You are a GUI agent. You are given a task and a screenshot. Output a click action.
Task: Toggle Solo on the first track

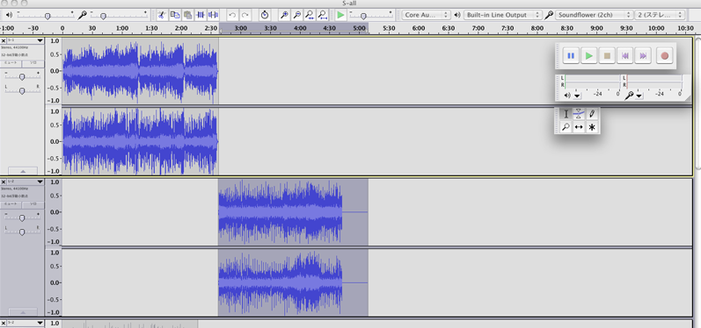pyautogui.click(x=33, y=63)
